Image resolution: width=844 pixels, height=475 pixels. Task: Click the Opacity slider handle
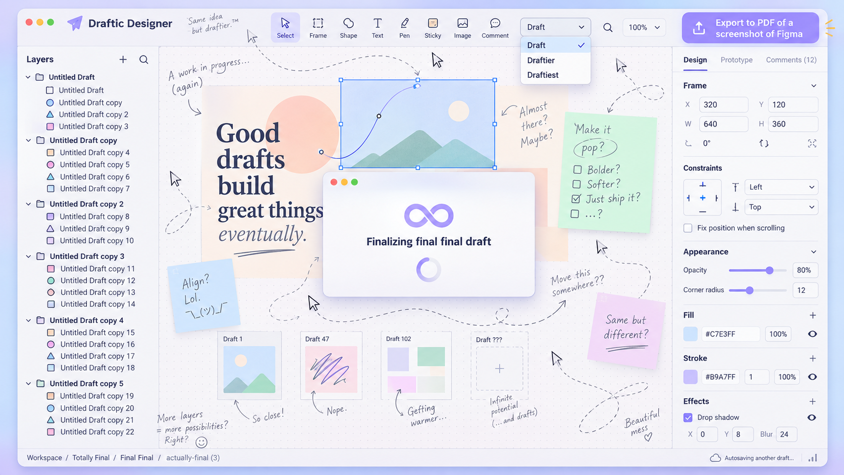[x=769, y=271]
